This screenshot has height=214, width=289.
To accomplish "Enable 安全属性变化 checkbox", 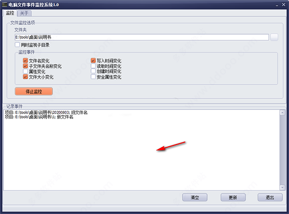I will (93, 77).
